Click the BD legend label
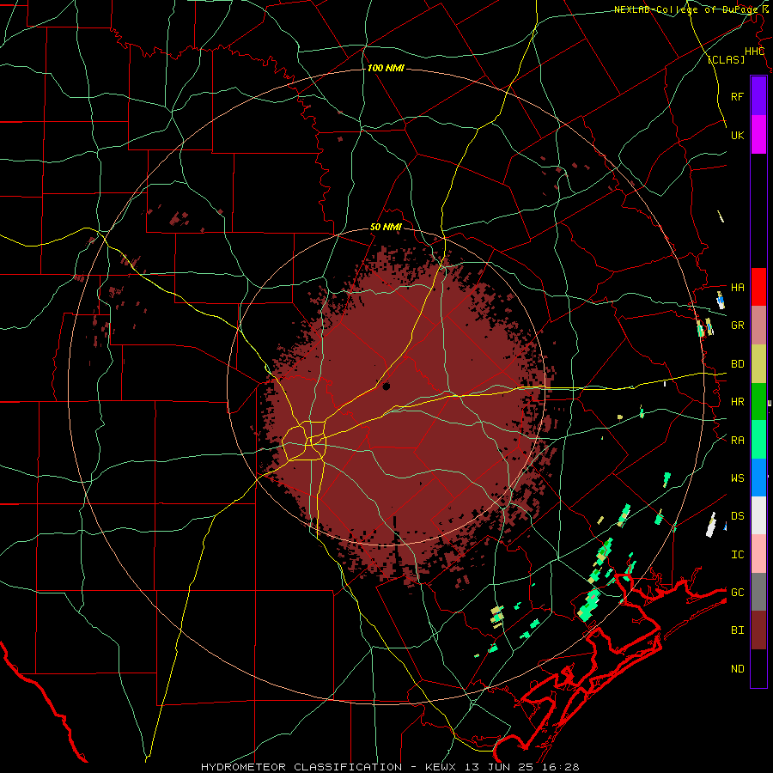This screenshot has width=773, height=773. coord(737,364)
